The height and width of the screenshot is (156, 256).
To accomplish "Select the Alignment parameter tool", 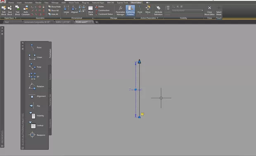I will click(37, 96).
